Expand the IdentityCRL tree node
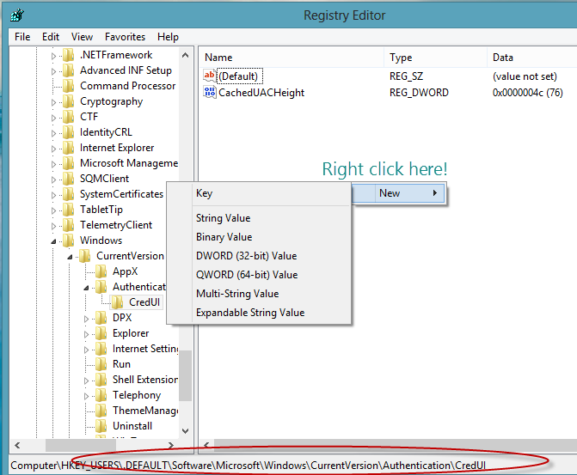The width and height of the screenshot is (577, 475). [53, 133]
